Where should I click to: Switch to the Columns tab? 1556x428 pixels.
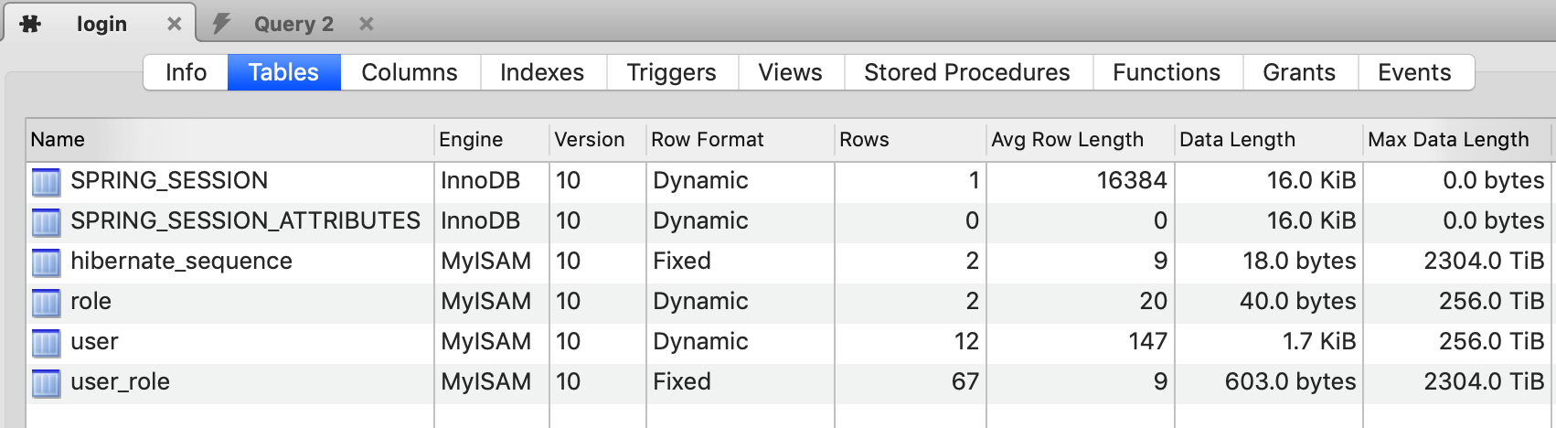coord(409,72)
